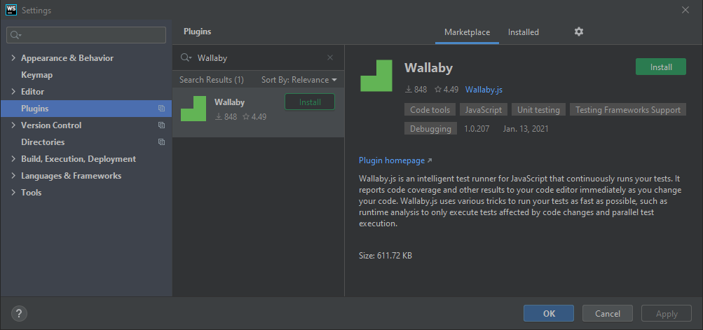Switch to the Installed tab
Image resolution: width=703 pixels, height=330 pixels.
(x=523, y=32)
